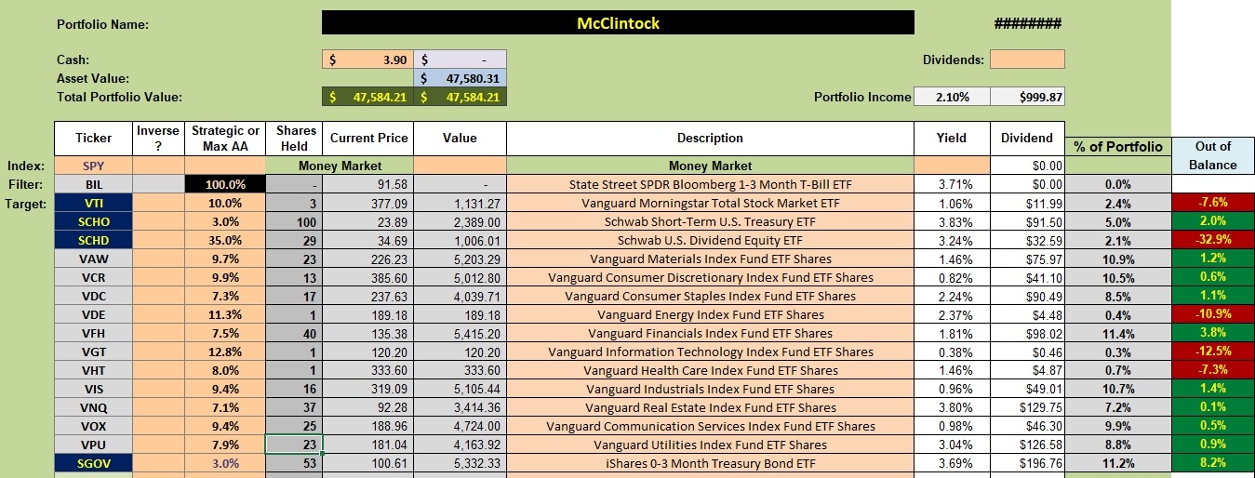Select the VTI ticker cell

pos(93,203)
